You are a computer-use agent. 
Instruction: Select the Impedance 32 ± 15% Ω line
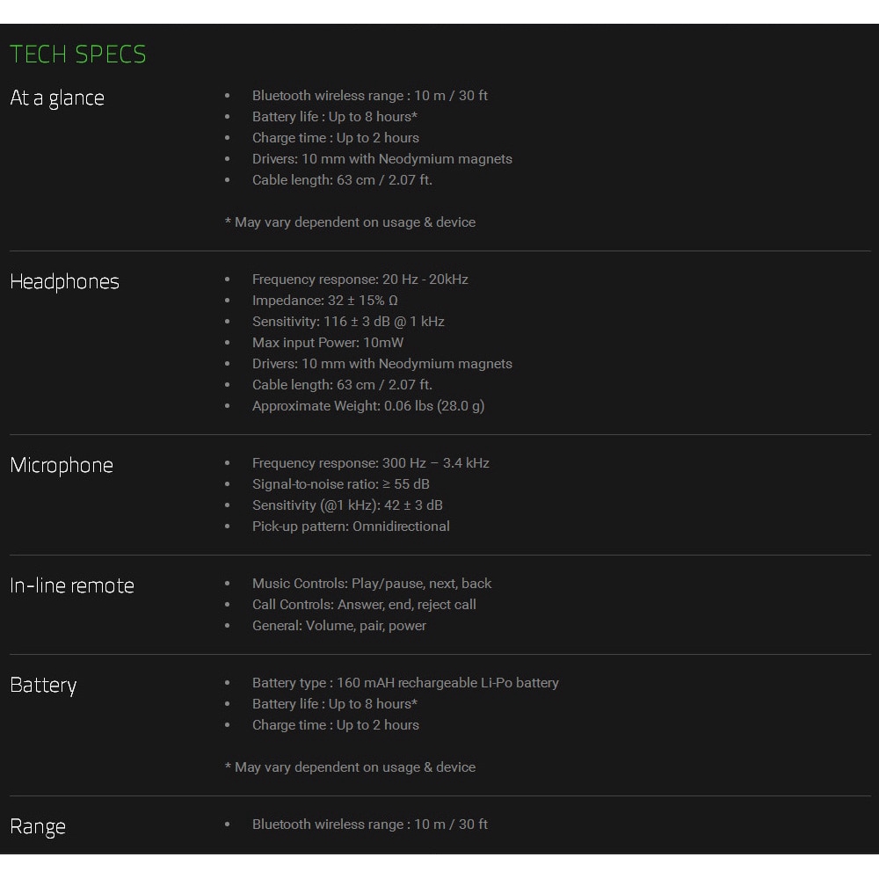pos(324,301)
